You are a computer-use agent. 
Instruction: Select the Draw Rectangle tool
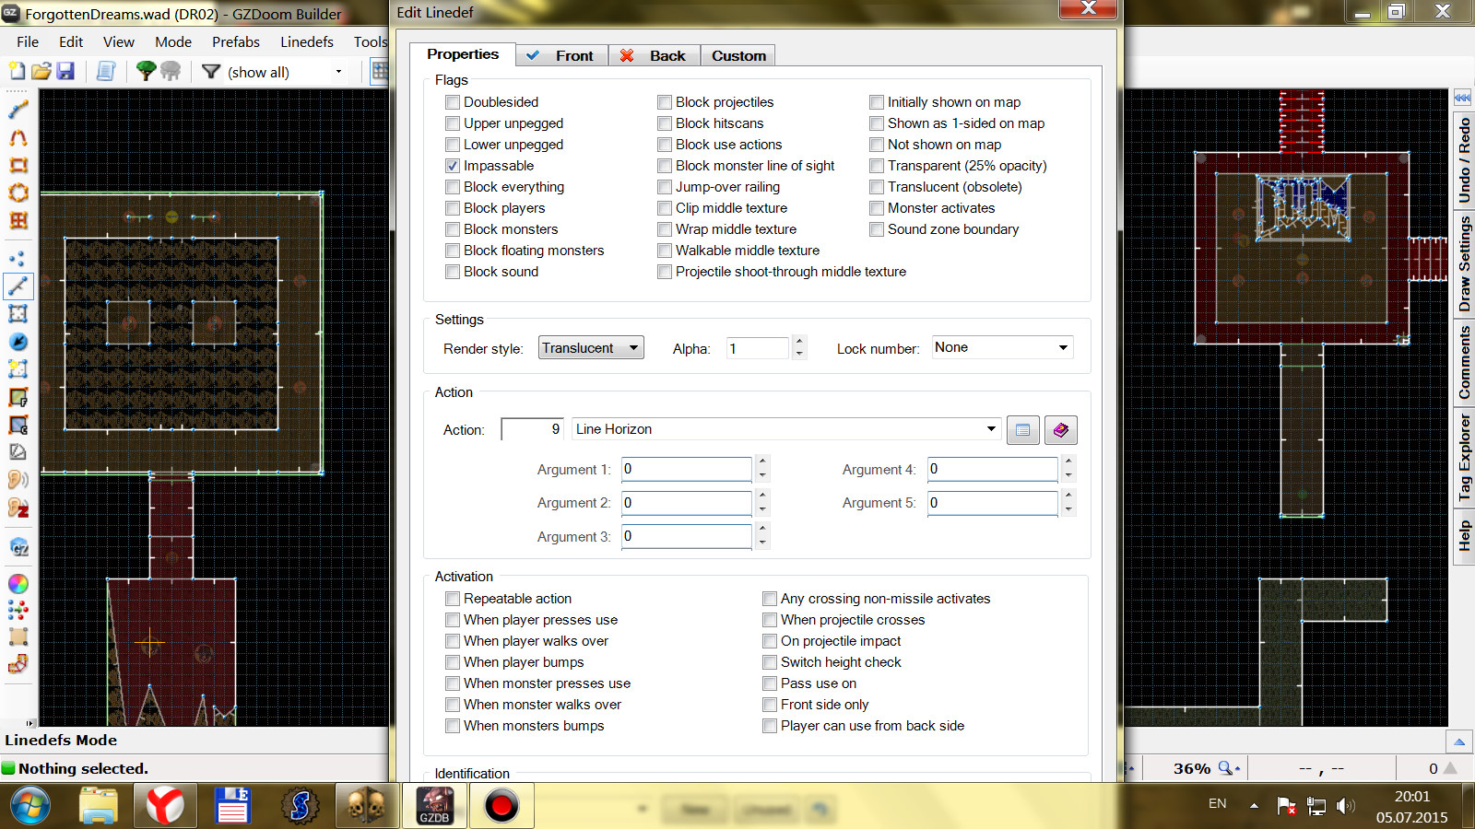[x=18, y=166]
